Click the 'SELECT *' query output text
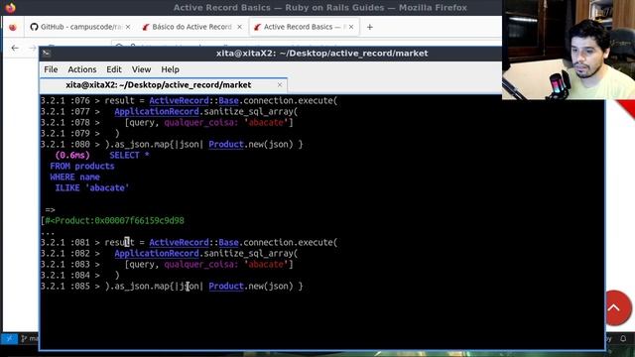 (x=129, y=155)
